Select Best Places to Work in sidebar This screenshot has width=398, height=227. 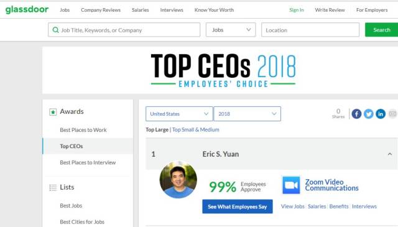click(x=83, y=130)
